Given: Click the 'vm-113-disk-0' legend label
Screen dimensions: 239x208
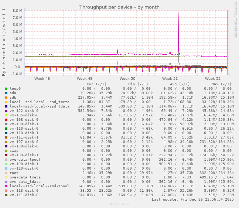Looking at the screenshot, I should tap(24, 191).
